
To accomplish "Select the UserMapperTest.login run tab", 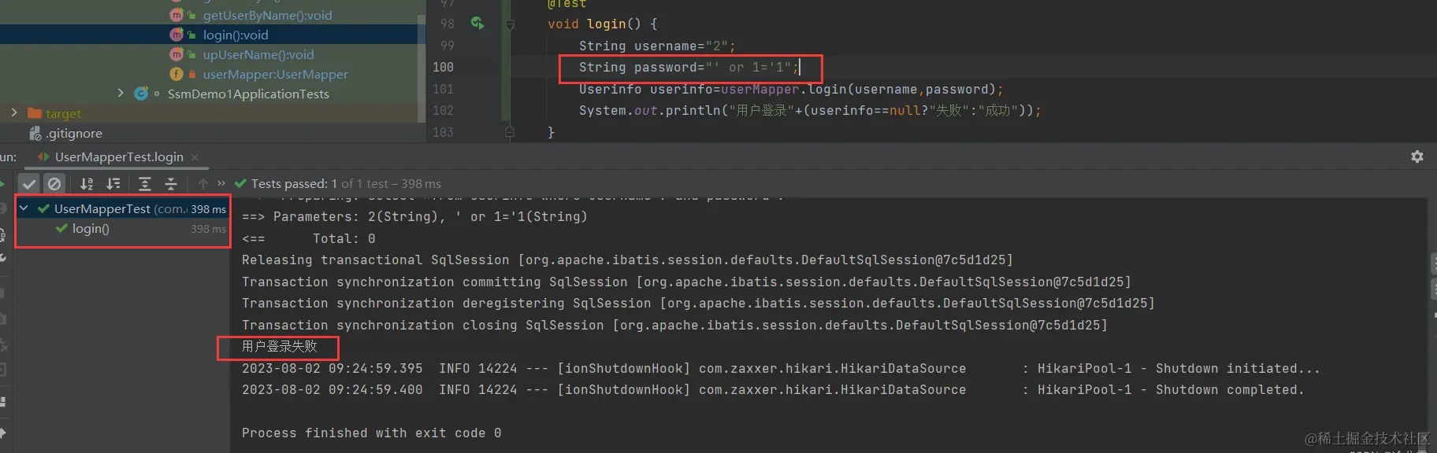I will tap(118, 157).
